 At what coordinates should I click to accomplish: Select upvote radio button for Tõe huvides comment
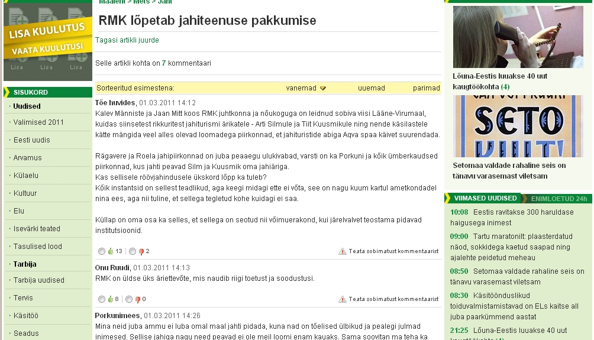point(102,251)
